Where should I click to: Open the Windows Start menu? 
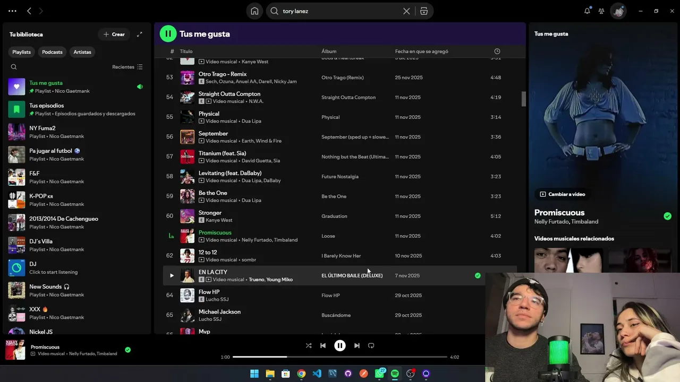pyautogui.click(x=254, y=374)
